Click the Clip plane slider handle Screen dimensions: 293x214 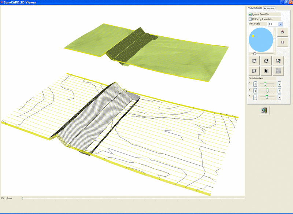click(x=22, y=198)
